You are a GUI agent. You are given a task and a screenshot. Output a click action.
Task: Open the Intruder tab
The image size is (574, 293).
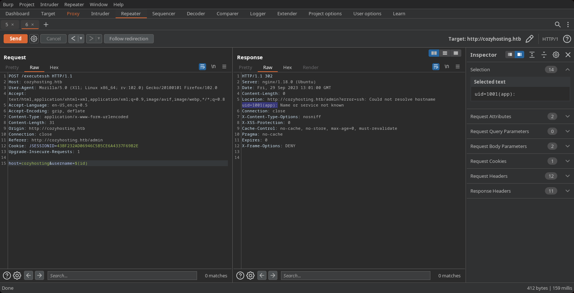100,13
